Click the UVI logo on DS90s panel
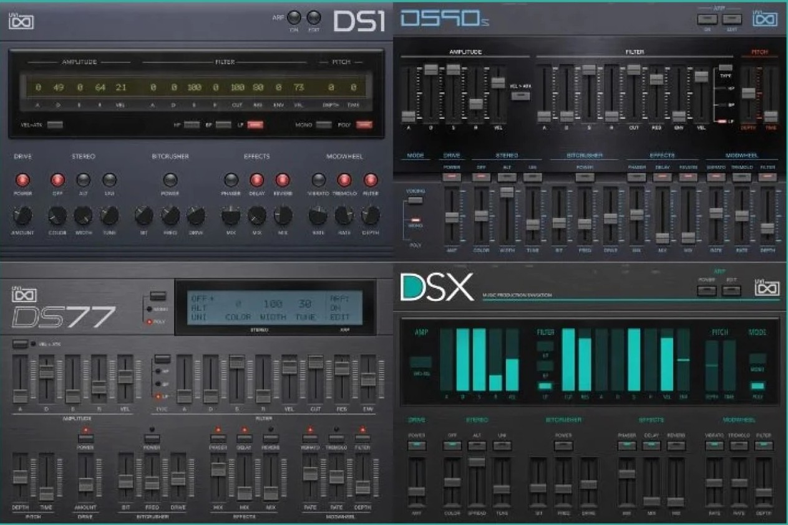Viewport: 788px width, 525px height. (x=764, y=19)
